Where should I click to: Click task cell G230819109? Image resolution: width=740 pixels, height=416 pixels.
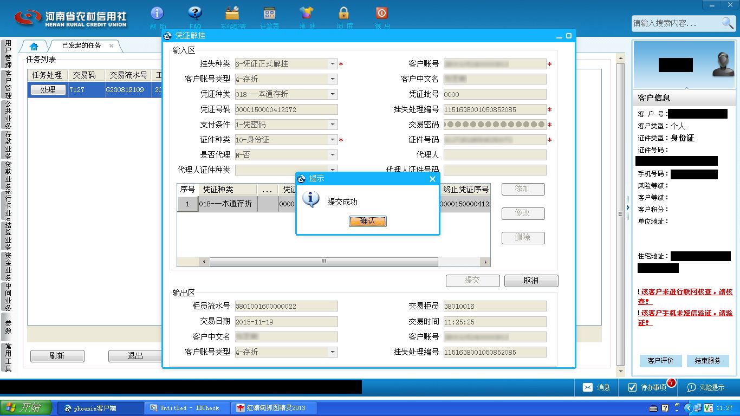pyautogui.click(x=128, y=90)
